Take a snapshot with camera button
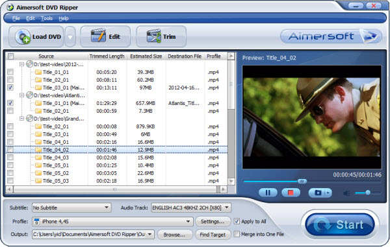The width and height of the screenshot is (390, 247). [x=317, y=193]
